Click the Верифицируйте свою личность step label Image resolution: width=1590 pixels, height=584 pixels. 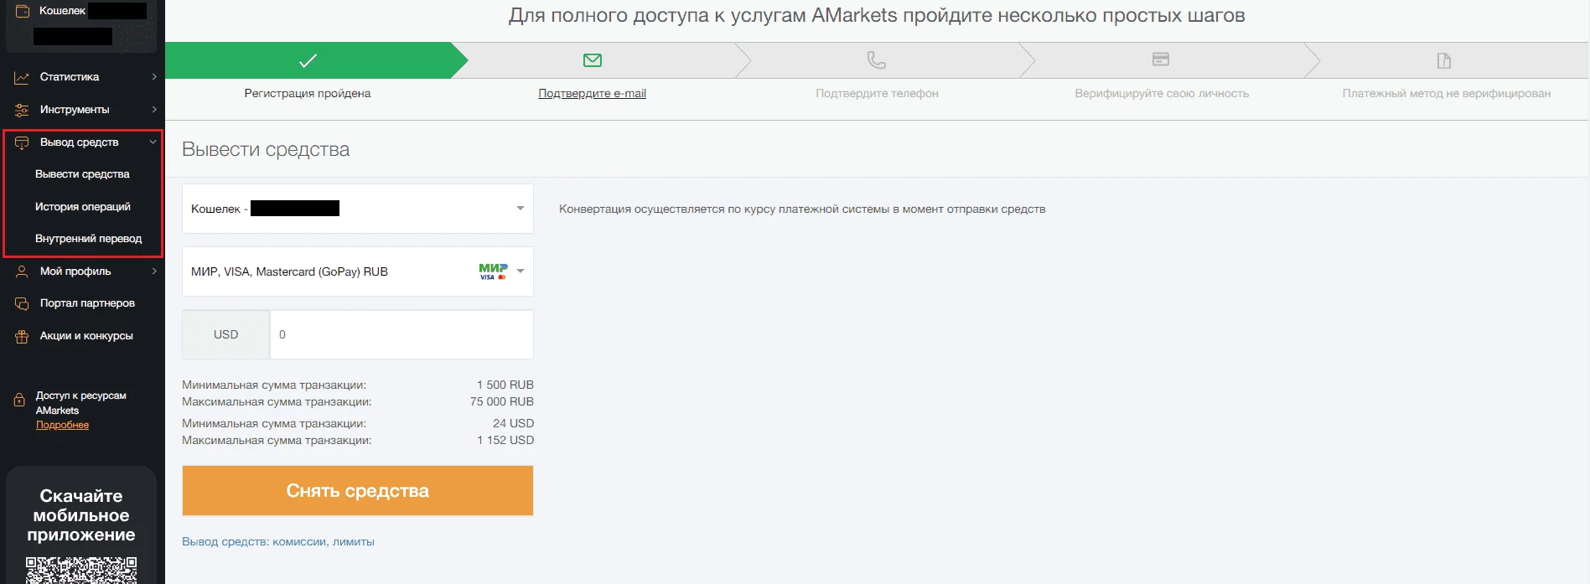click(x=1162, y=94)
